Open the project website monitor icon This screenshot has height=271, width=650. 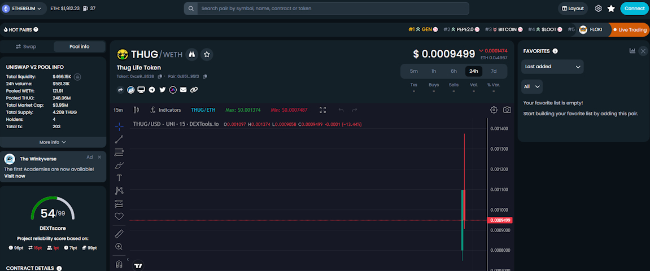click(x=141, y=90)
